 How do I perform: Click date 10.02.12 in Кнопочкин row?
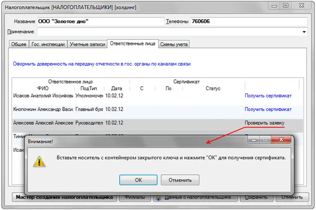[114, 110]
